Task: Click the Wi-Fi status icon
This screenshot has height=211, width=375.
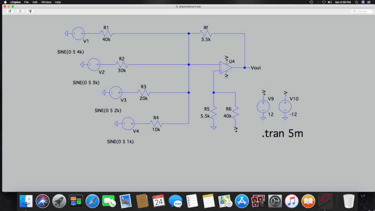Action: coord(323,2)
